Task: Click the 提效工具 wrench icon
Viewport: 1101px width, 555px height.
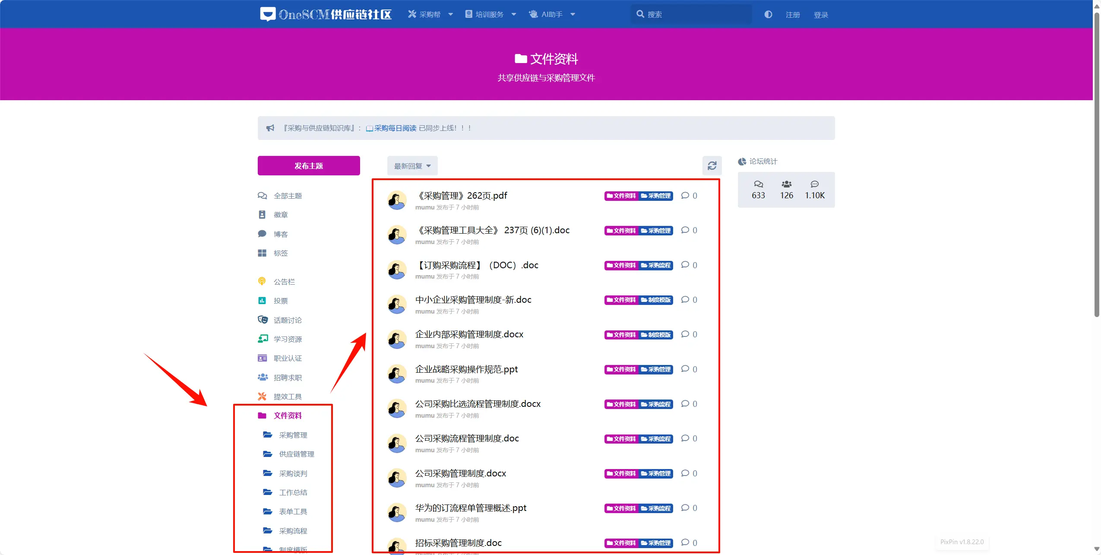Action: click(263, 396)
